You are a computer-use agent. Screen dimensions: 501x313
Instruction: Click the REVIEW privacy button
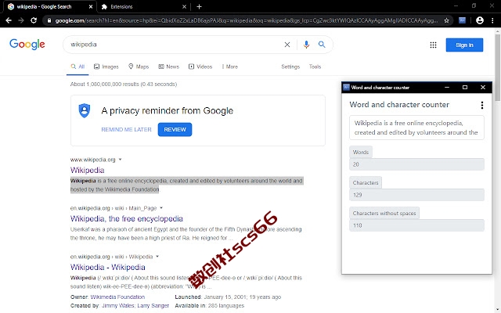point(175,129)
